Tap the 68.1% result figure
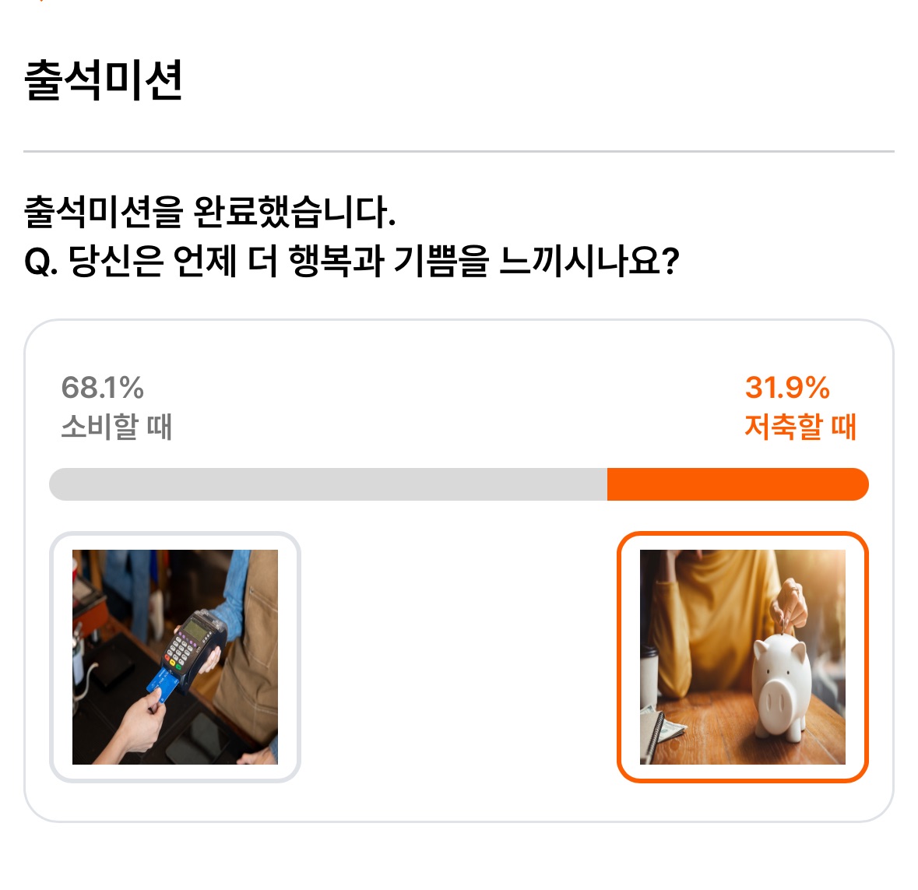The image size is (918, 890). pos(103,388)
